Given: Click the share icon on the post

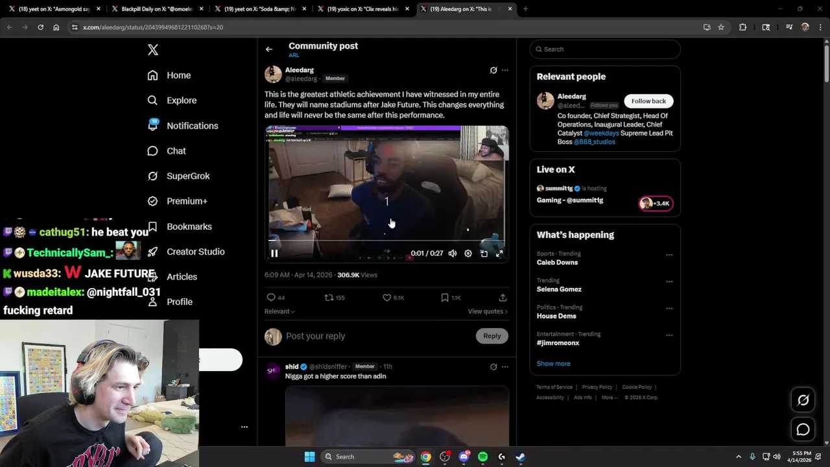Looking at the screenshot, I should 503,298.
